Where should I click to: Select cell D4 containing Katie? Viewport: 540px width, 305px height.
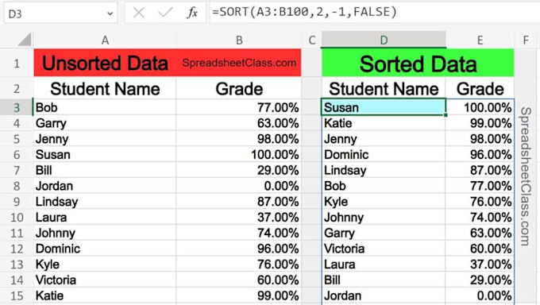click(x=384, y=123)
